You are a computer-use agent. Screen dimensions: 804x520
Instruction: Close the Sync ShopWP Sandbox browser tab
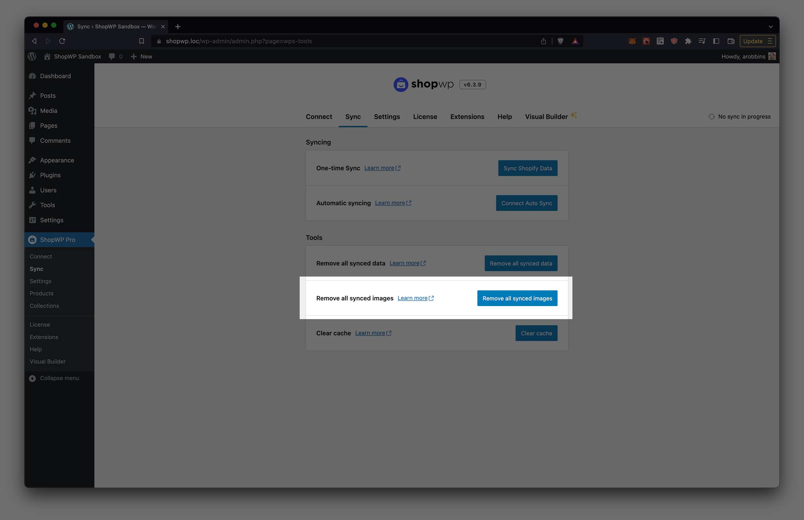(x=163, y=27)
